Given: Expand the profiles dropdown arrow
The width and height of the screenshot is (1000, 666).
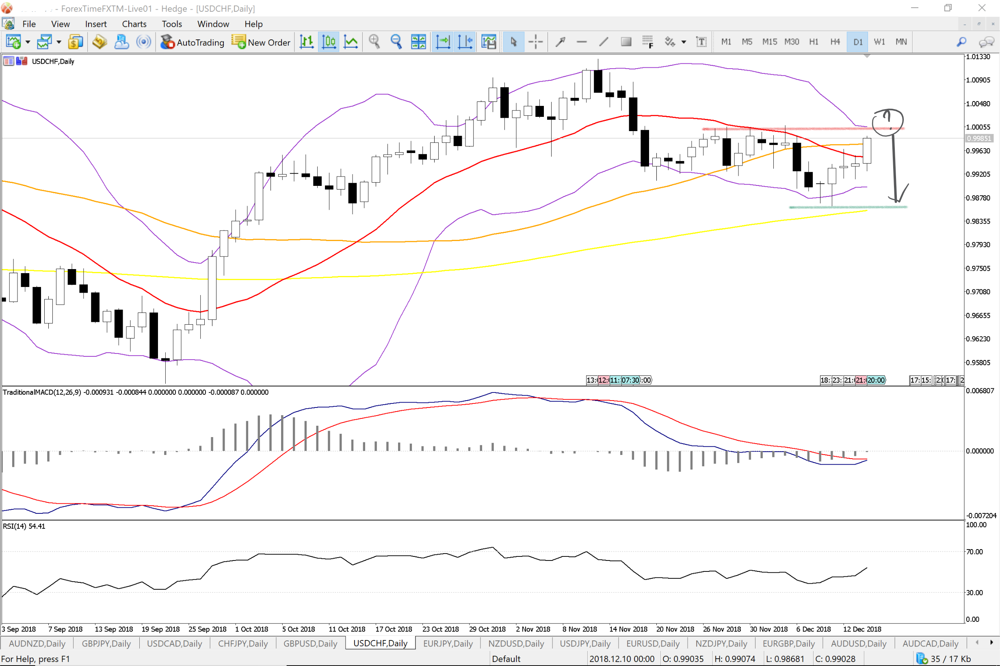Looking at the screenshot, I should pos(59,42).
